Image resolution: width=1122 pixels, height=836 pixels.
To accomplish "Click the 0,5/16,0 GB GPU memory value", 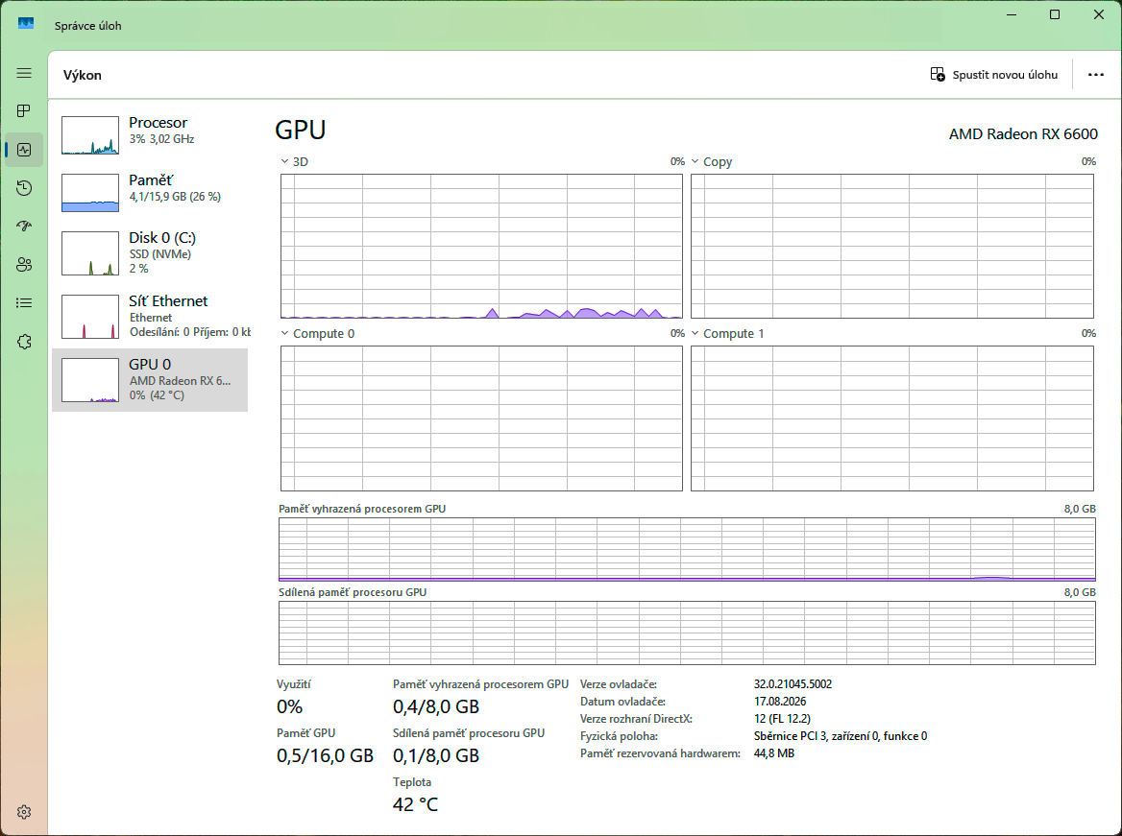I will [x=325, y=755].
